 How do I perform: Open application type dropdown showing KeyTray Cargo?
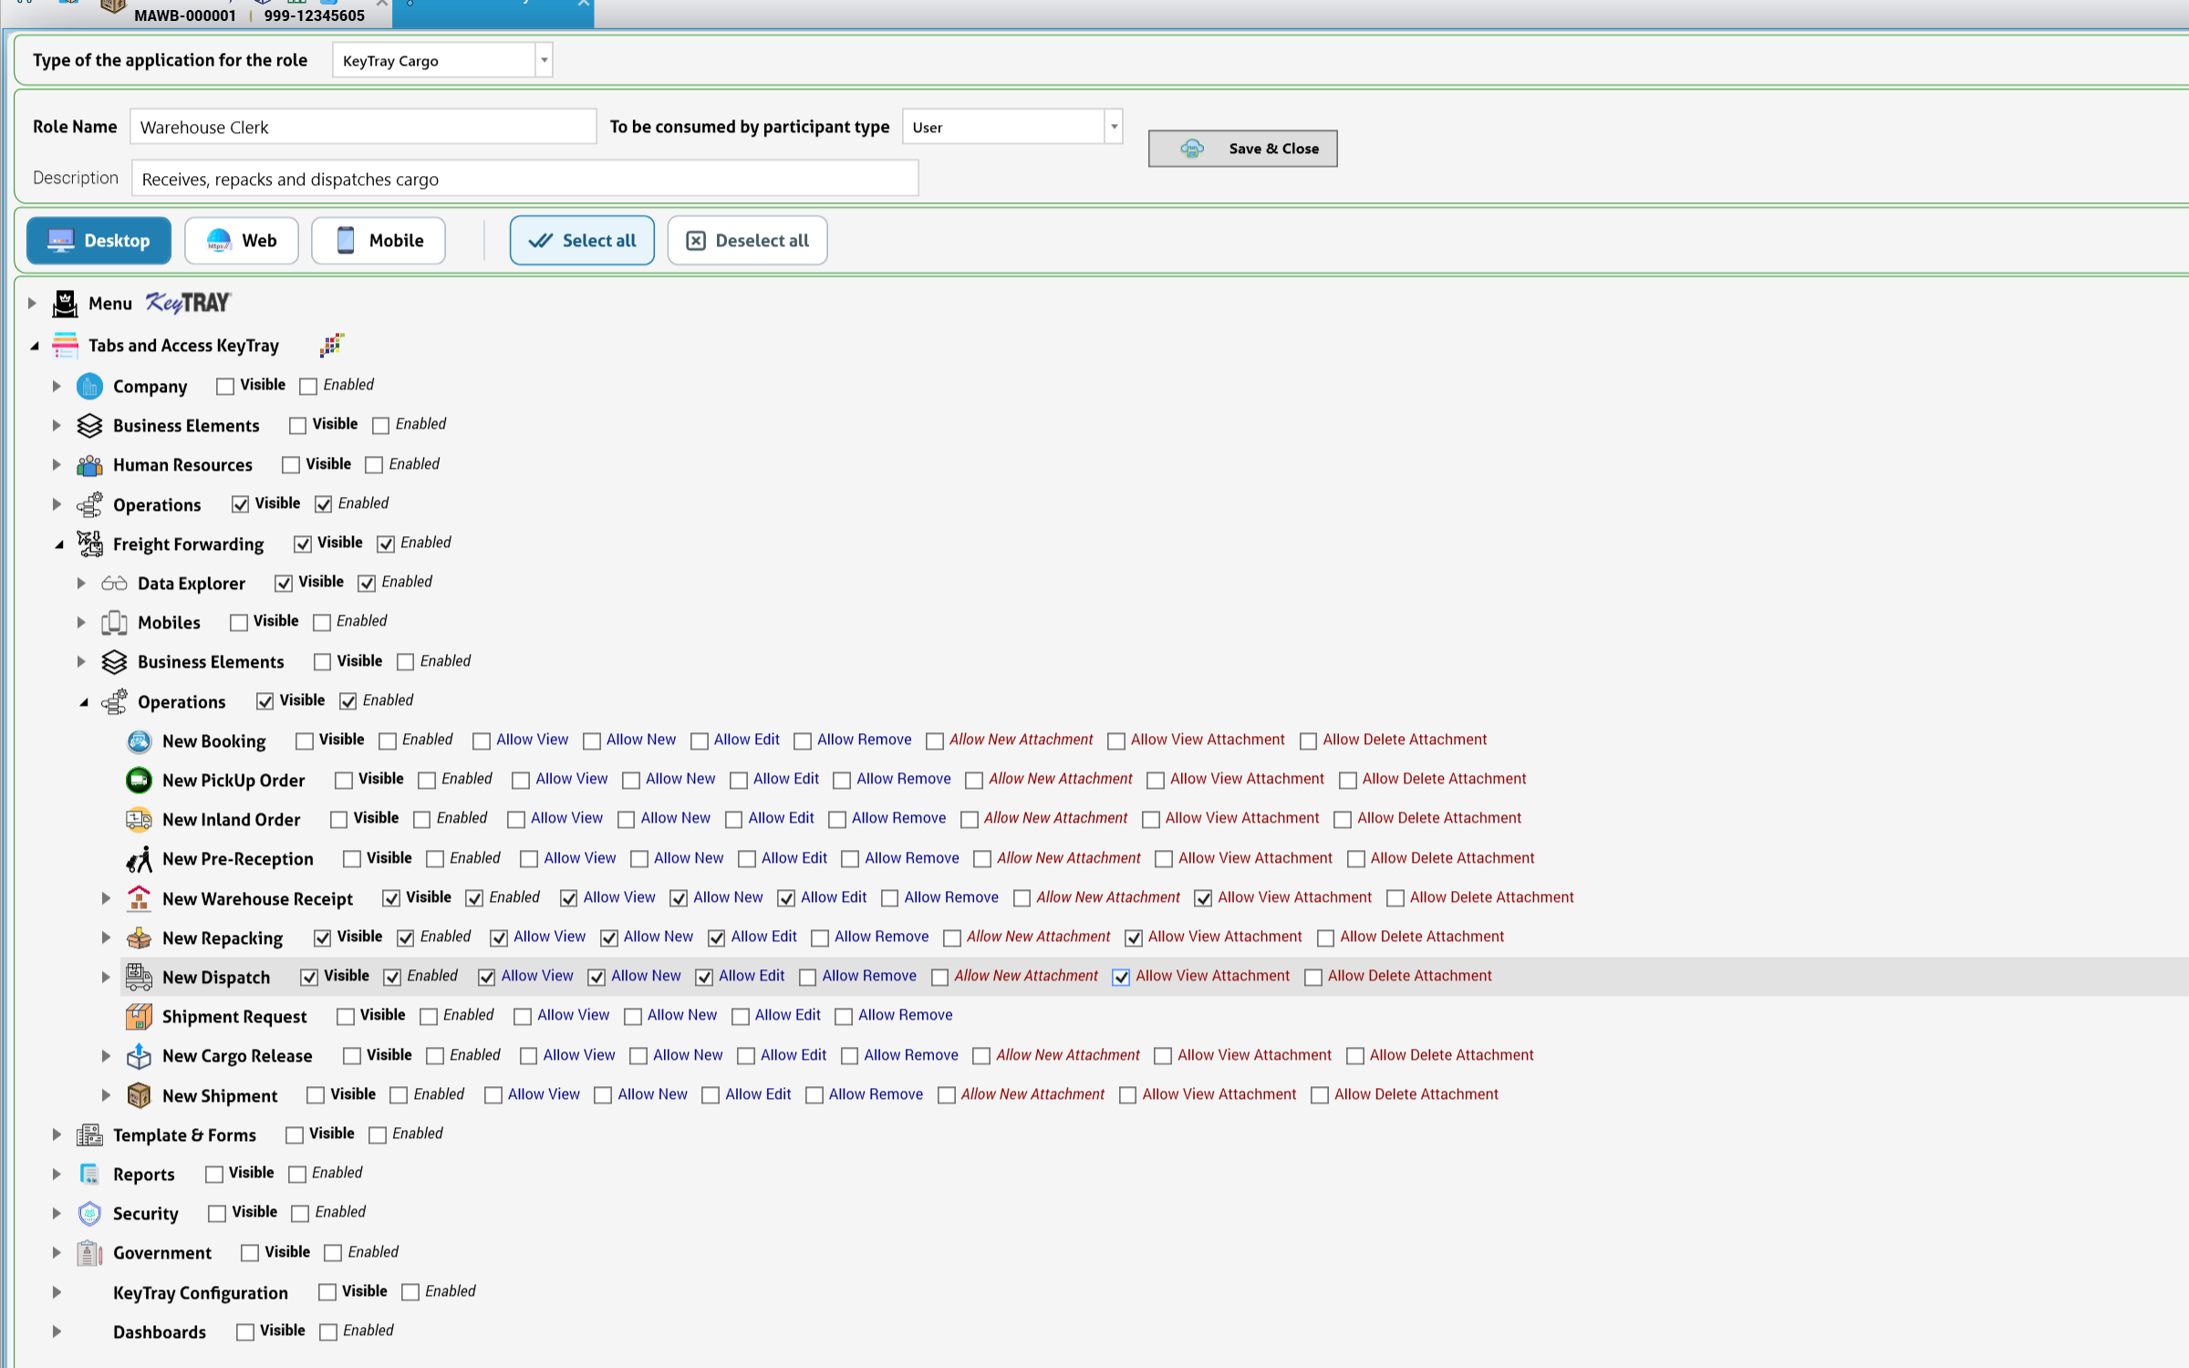pos(544,60)
